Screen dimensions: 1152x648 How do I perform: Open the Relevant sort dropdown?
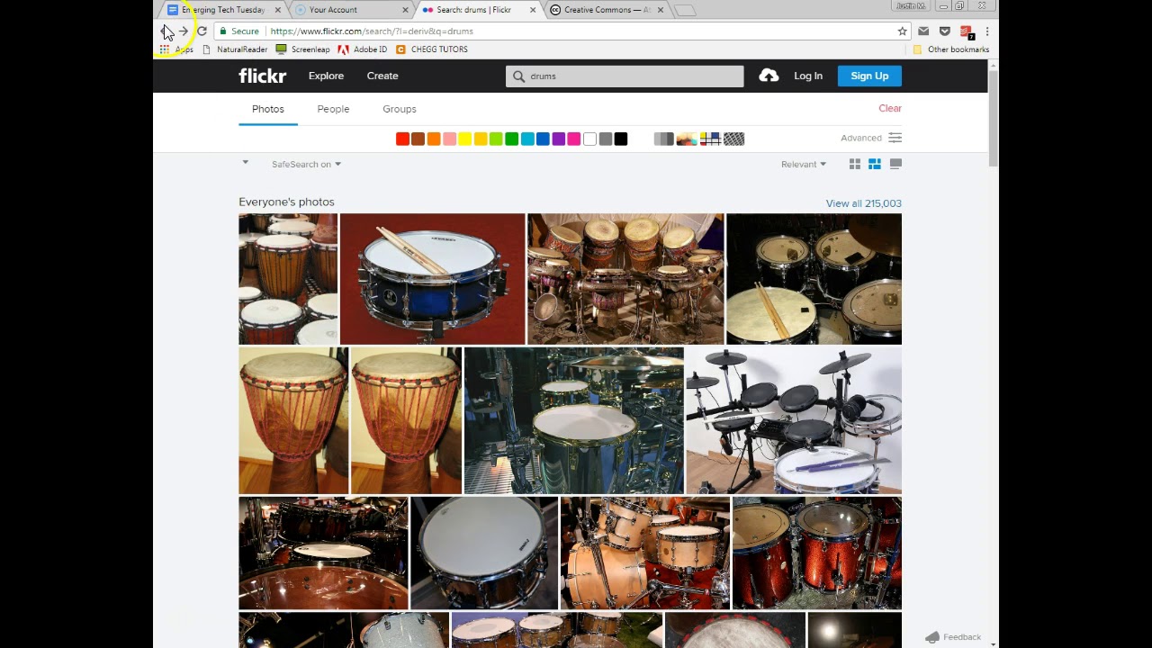[x=804, y=164]
